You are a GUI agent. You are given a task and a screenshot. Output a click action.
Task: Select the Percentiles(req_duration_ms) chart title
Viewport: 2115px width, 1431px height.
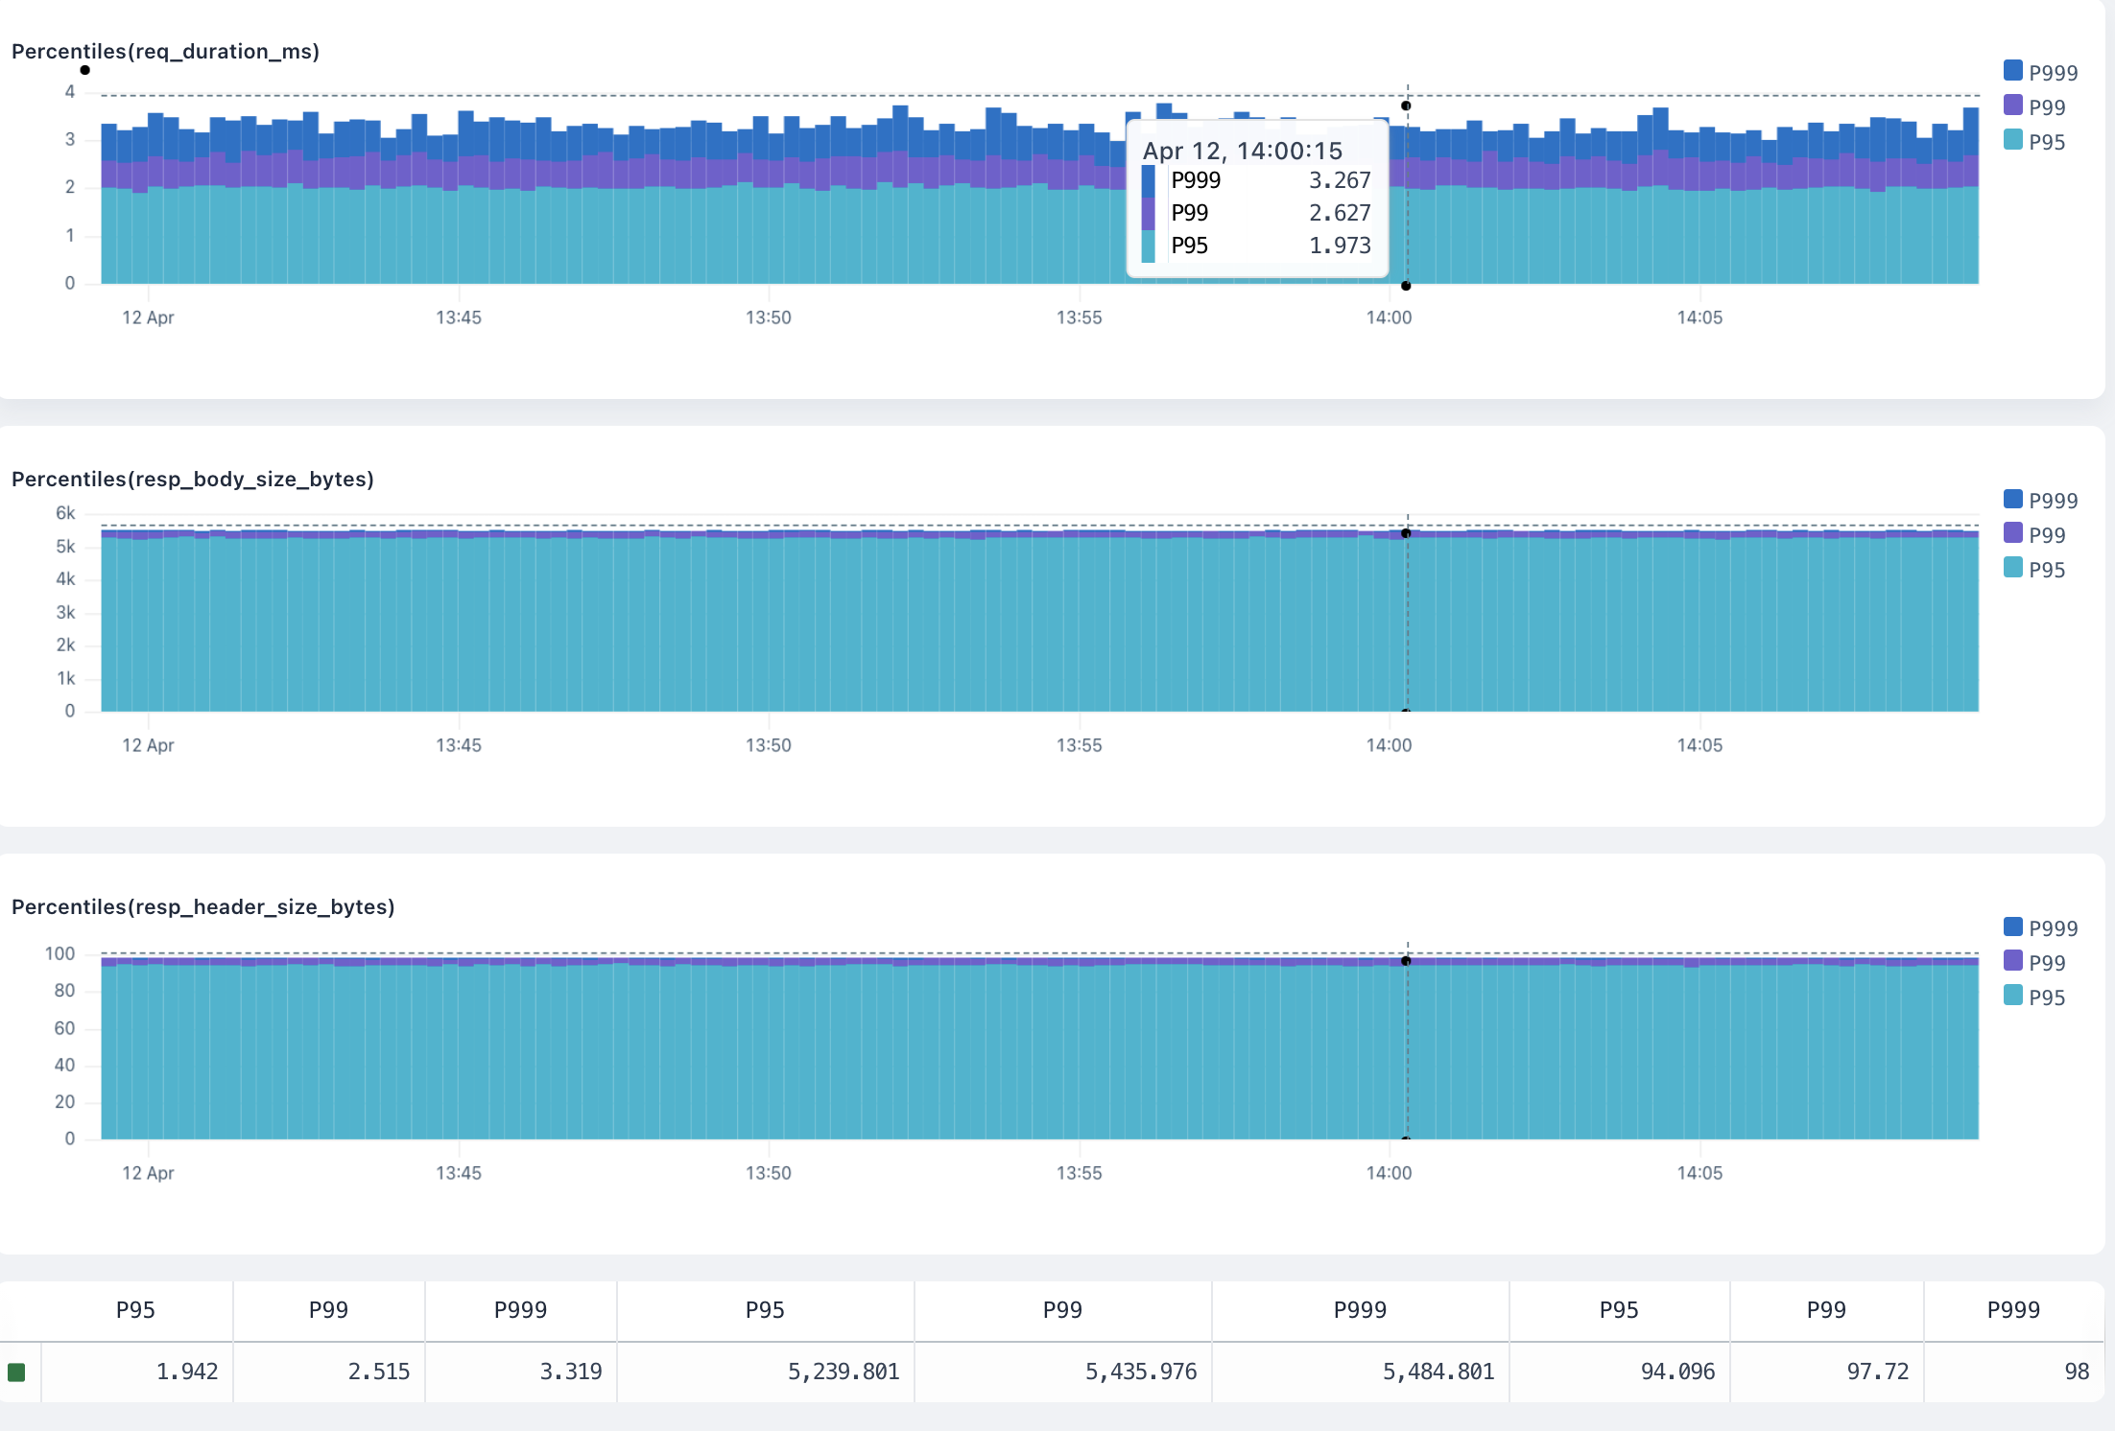click(x=167, y=52)
